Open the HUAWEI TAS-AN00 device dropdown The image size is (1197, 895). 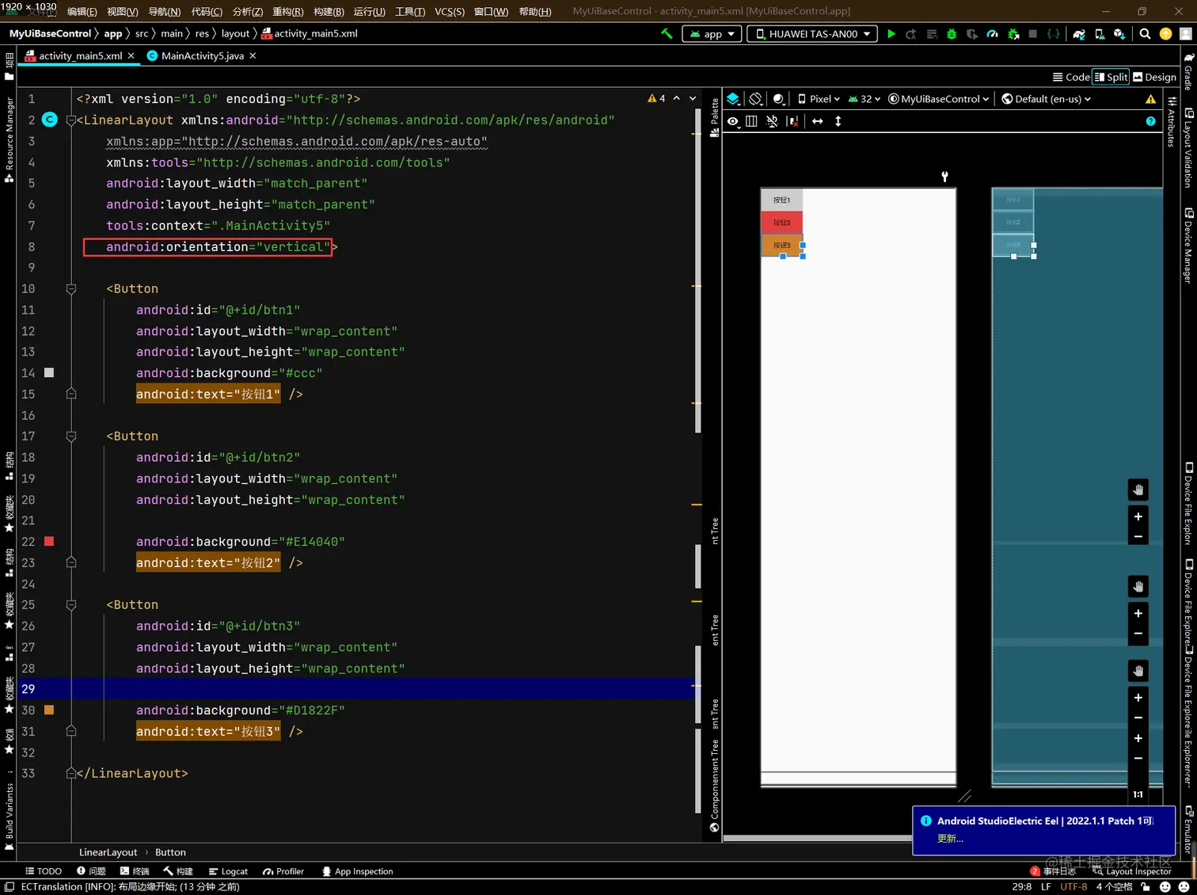[x=812, y=34]
